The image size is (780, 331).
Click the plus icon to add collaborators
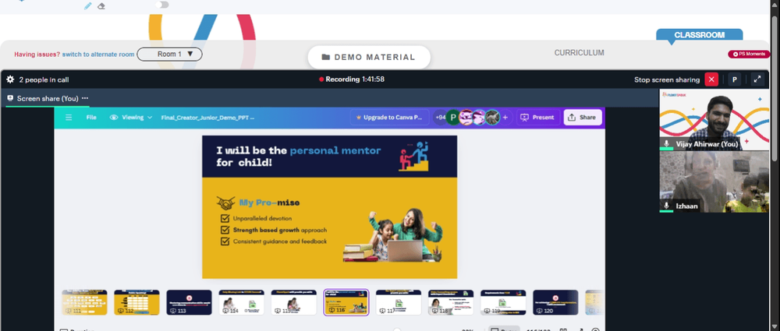[x=505, y=118]
